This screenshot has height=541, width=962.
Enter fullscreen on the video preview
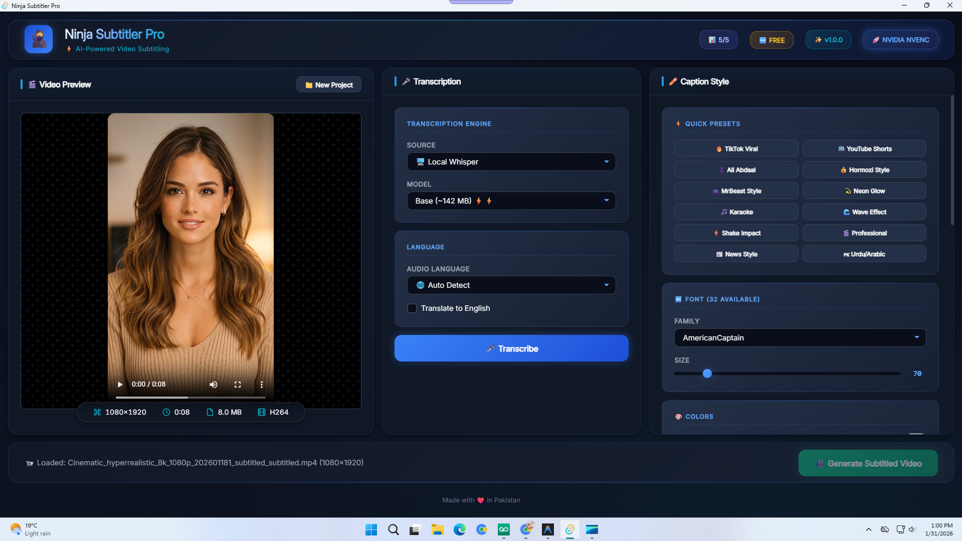coord(238,384)
